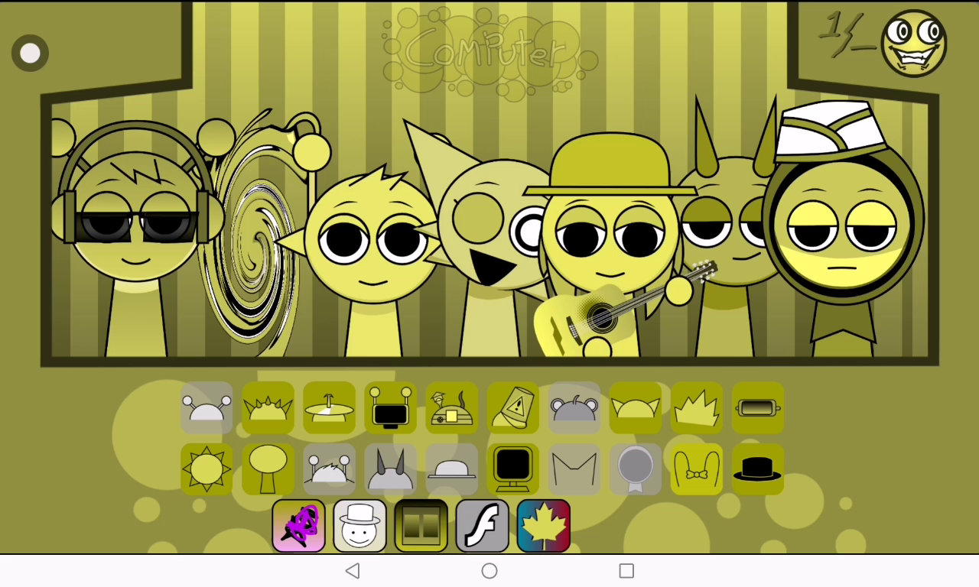This screenshot has height=587, width=979.
Task: Pick the tree-shaped character icon
Action: pos(268,469)
